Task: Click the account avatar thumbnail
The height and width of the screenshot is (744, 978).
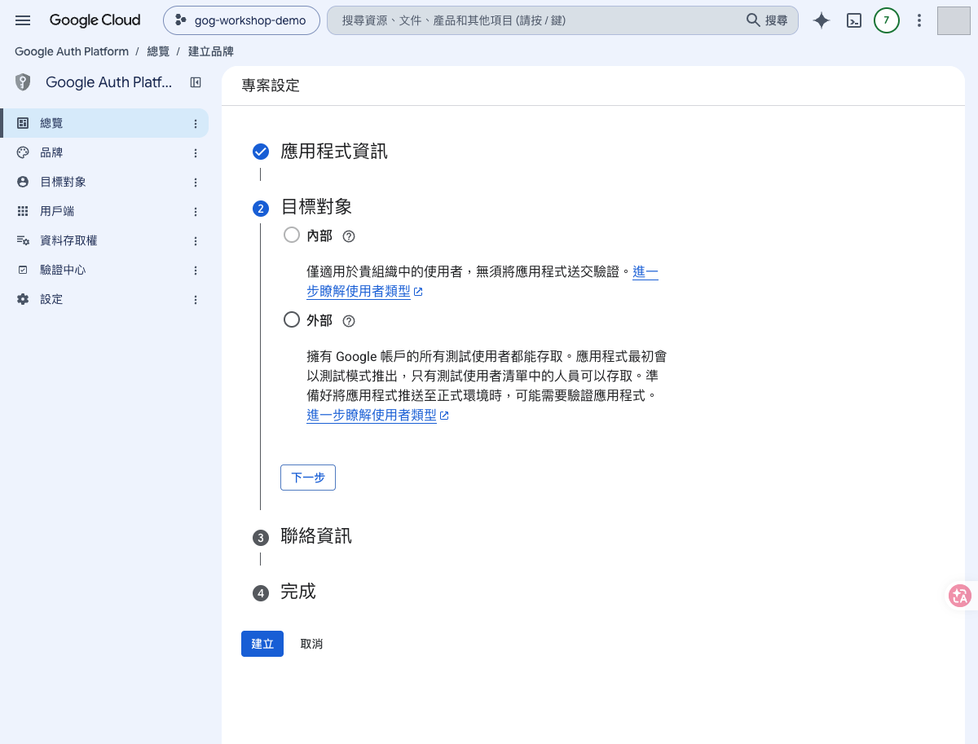Action: click(x=954, y=20)
